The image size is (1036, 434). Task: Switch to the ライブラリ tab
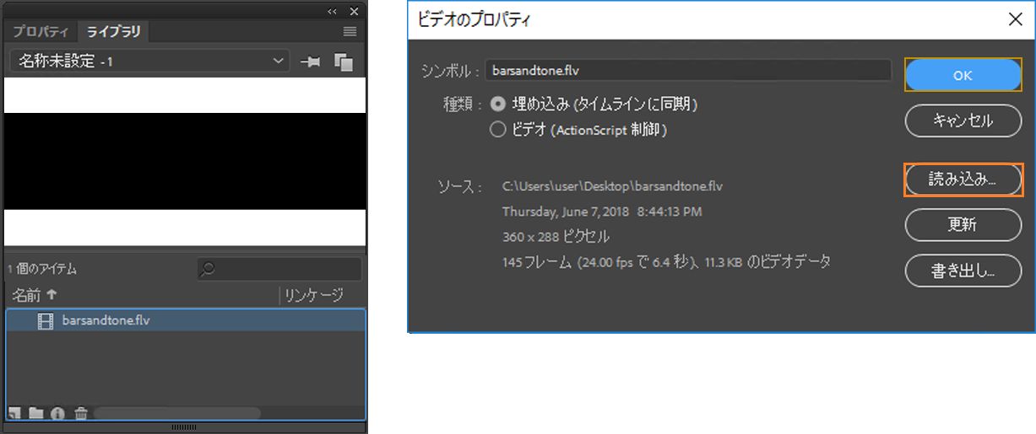click(113, 32)
